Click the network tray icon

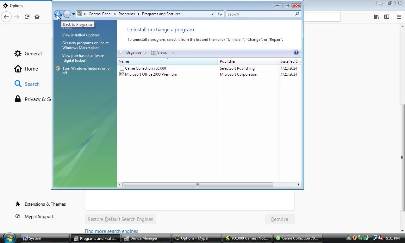tap(375, 238)
